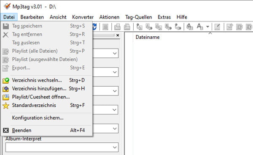Open the Actions dialog toolbar icon
The height and width of the screenshot is (155, 253).
190,27
